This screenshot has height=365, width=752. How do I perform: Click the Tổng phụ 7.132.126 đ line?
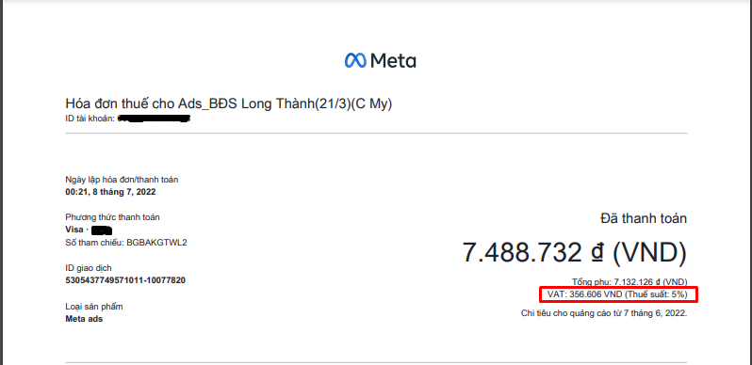tap(629, 282)
